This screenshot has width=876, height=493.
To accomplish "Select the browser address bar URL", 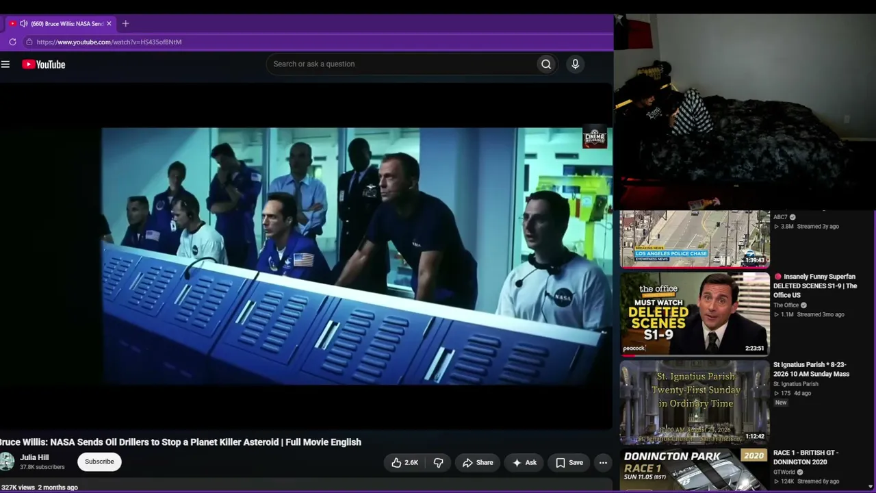I will pos(109,42).
